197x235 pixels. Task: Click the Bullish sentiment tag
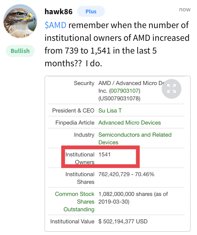pyautogui.click(x=20, y=51)
